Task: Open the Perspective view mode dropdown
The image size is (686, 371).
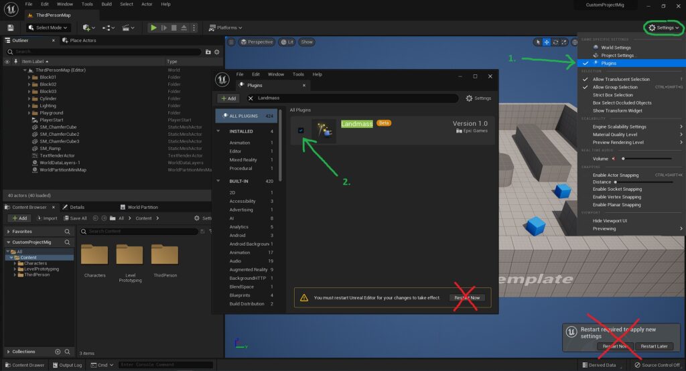Action: pyautogui.click(x=257, y=42)
